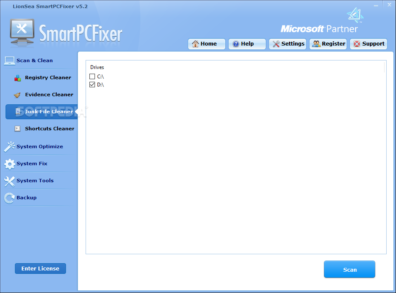Click the System Fix gear icon

tap(10, 164)
